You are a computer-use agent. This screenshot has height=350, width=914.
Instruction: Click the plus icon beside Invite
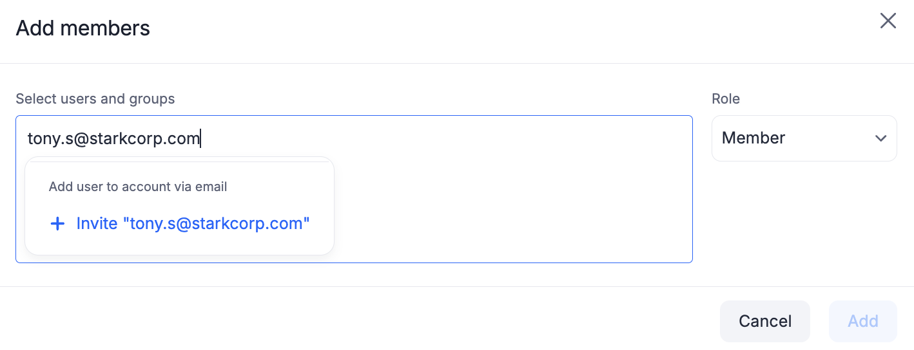pos(57,224)
